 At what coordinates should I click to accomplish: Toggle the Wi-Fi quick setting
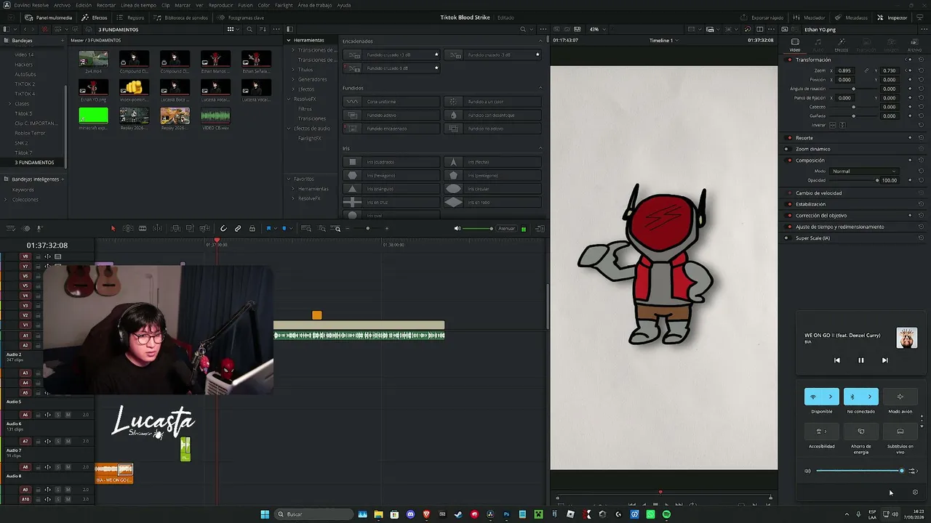coord(813,397)
